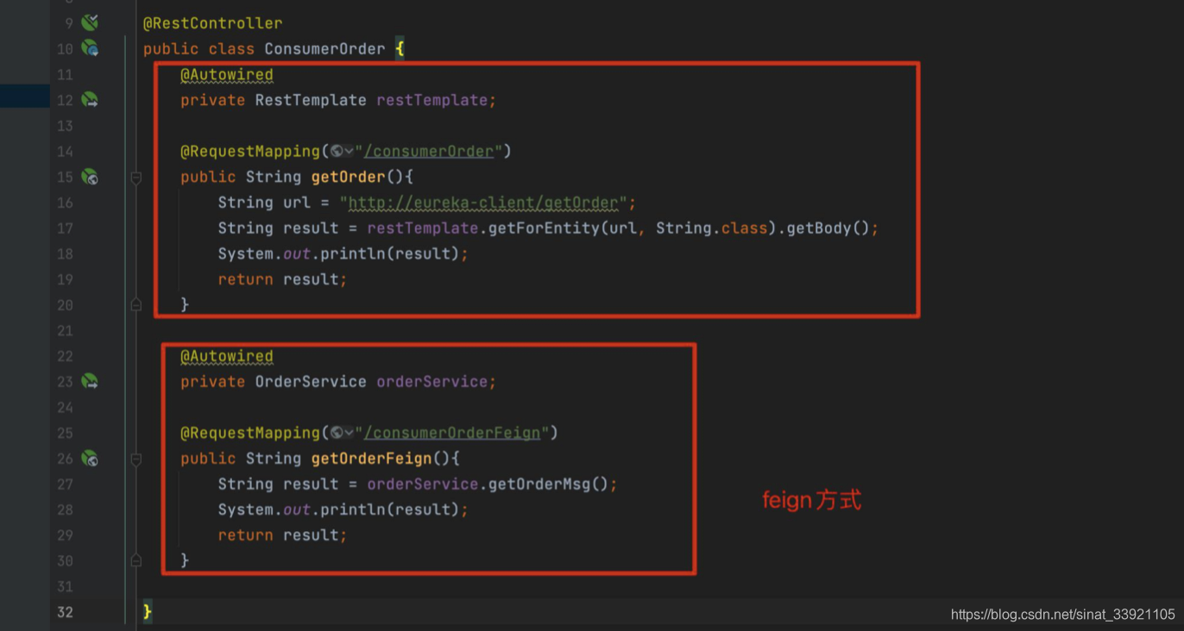Click the Spring bean gutter icon on line 9
The width and height of the screenshot is (1184, 631).
pos(90,22)
